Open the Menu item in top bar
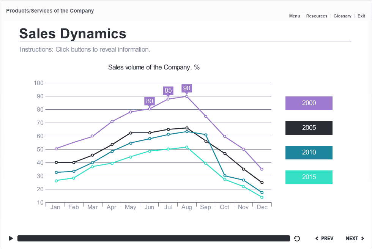Viewport: 372px width, 249px height. [x=294, y=16]
